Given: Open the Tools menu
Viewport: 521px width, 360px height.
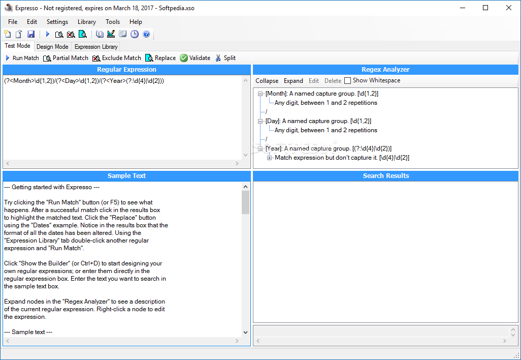Looking at the screenshot, I should pyautogui.click(x=113, y=22).
